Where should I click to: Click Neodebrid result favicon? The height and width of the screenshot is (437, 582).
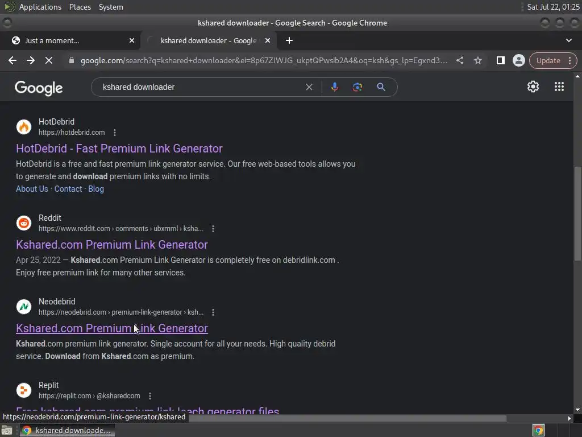pos(24,307)
